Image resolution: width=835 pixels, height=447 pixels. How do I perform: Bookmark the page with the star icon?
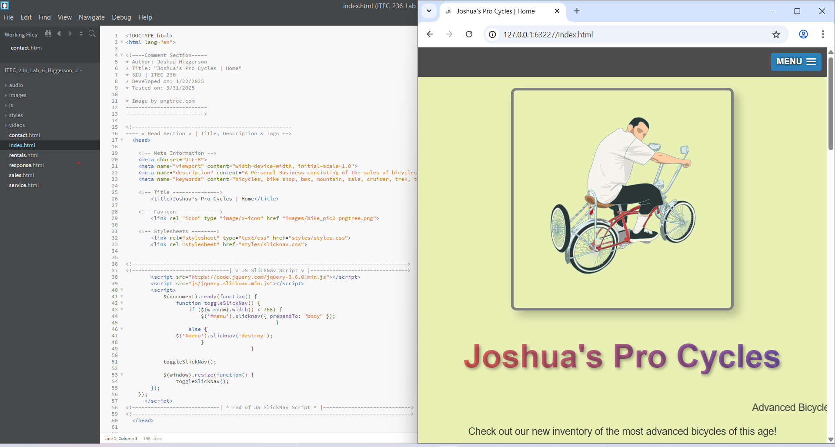pos(777,34)
